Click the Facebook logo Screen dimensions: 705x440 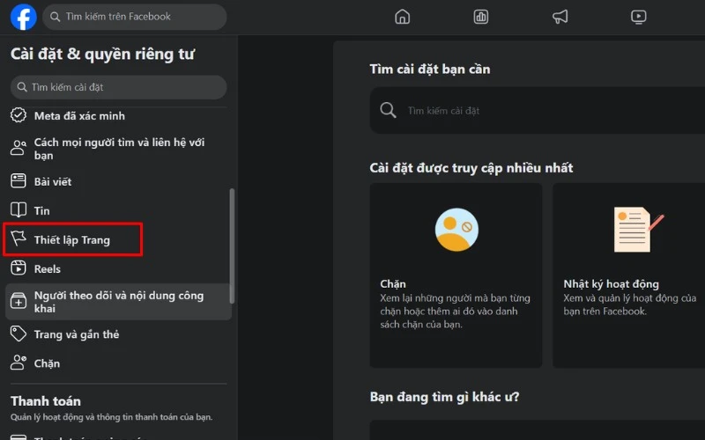point(24,17)
